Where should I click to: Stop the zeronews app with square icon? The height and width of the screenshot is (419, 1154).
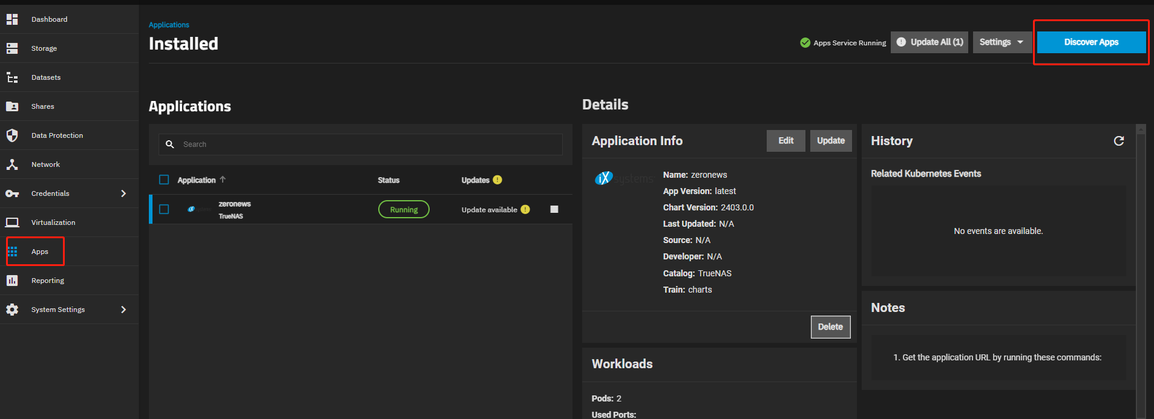(554, 209)
